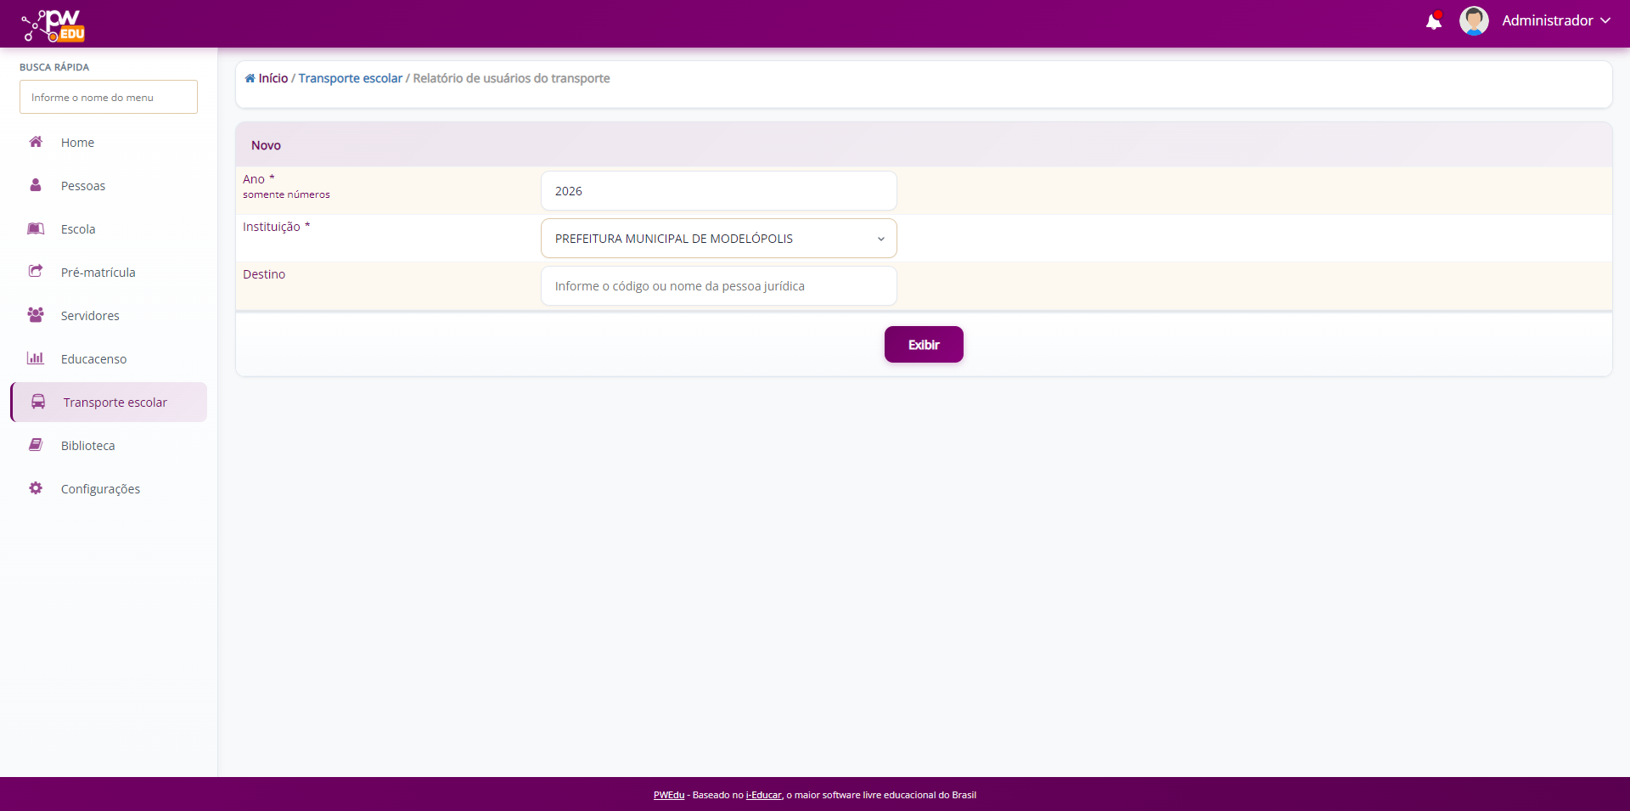Click the Início breadcrumb link

click(273, 78)
